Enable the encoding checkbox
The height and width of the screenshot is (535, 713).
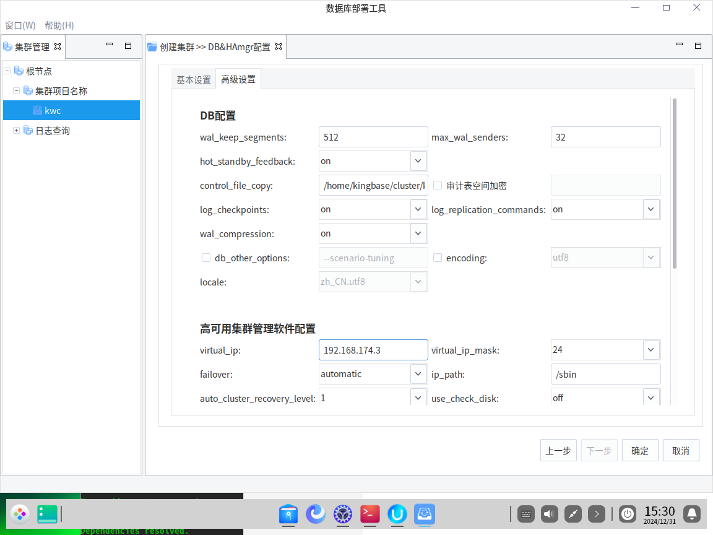438,258
